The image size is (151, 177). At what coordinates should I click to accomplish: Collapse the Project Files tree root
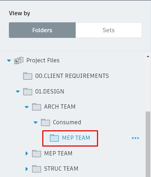[9, 61]
